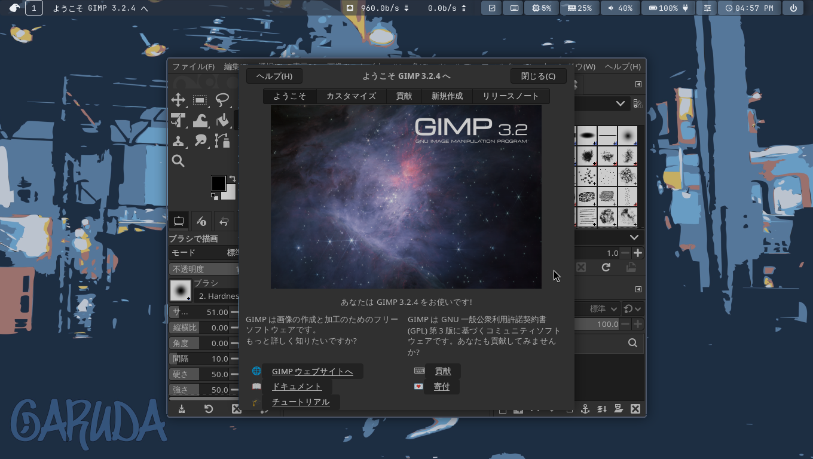This screenshot has width=813, height=459.
Task: Select the Move tool in the toolbox
Action: click(178, 100)
